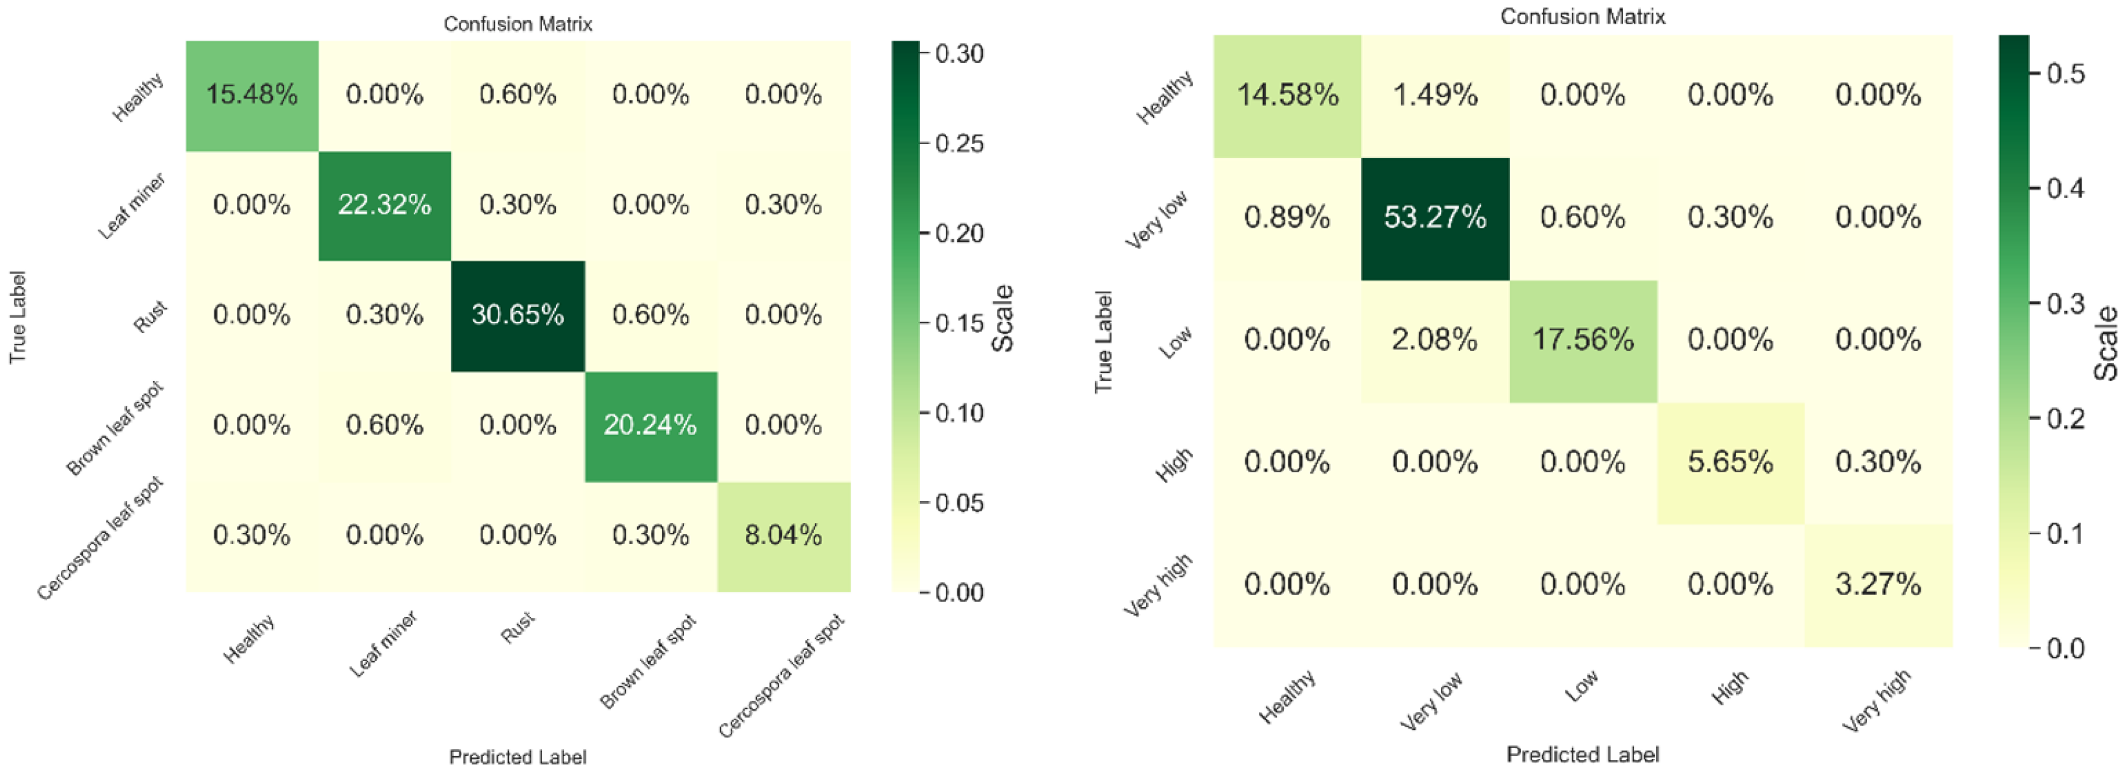The width and height of the screenshot is (2126, 772).
Task: Click the 15.48% cell in left matrix
Action: [x=251, y=96]
